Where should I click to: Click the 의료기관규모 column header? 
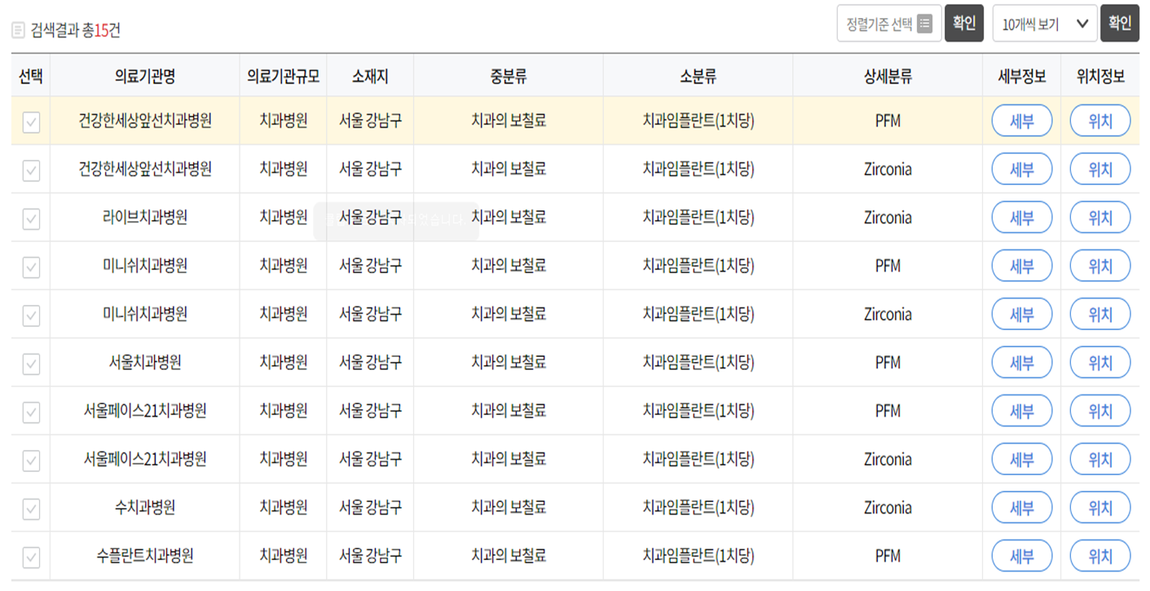click(284, 76)
